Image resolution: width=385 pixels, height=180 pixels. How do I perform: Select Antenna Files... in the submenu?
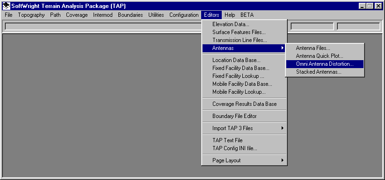pos(325,48)
